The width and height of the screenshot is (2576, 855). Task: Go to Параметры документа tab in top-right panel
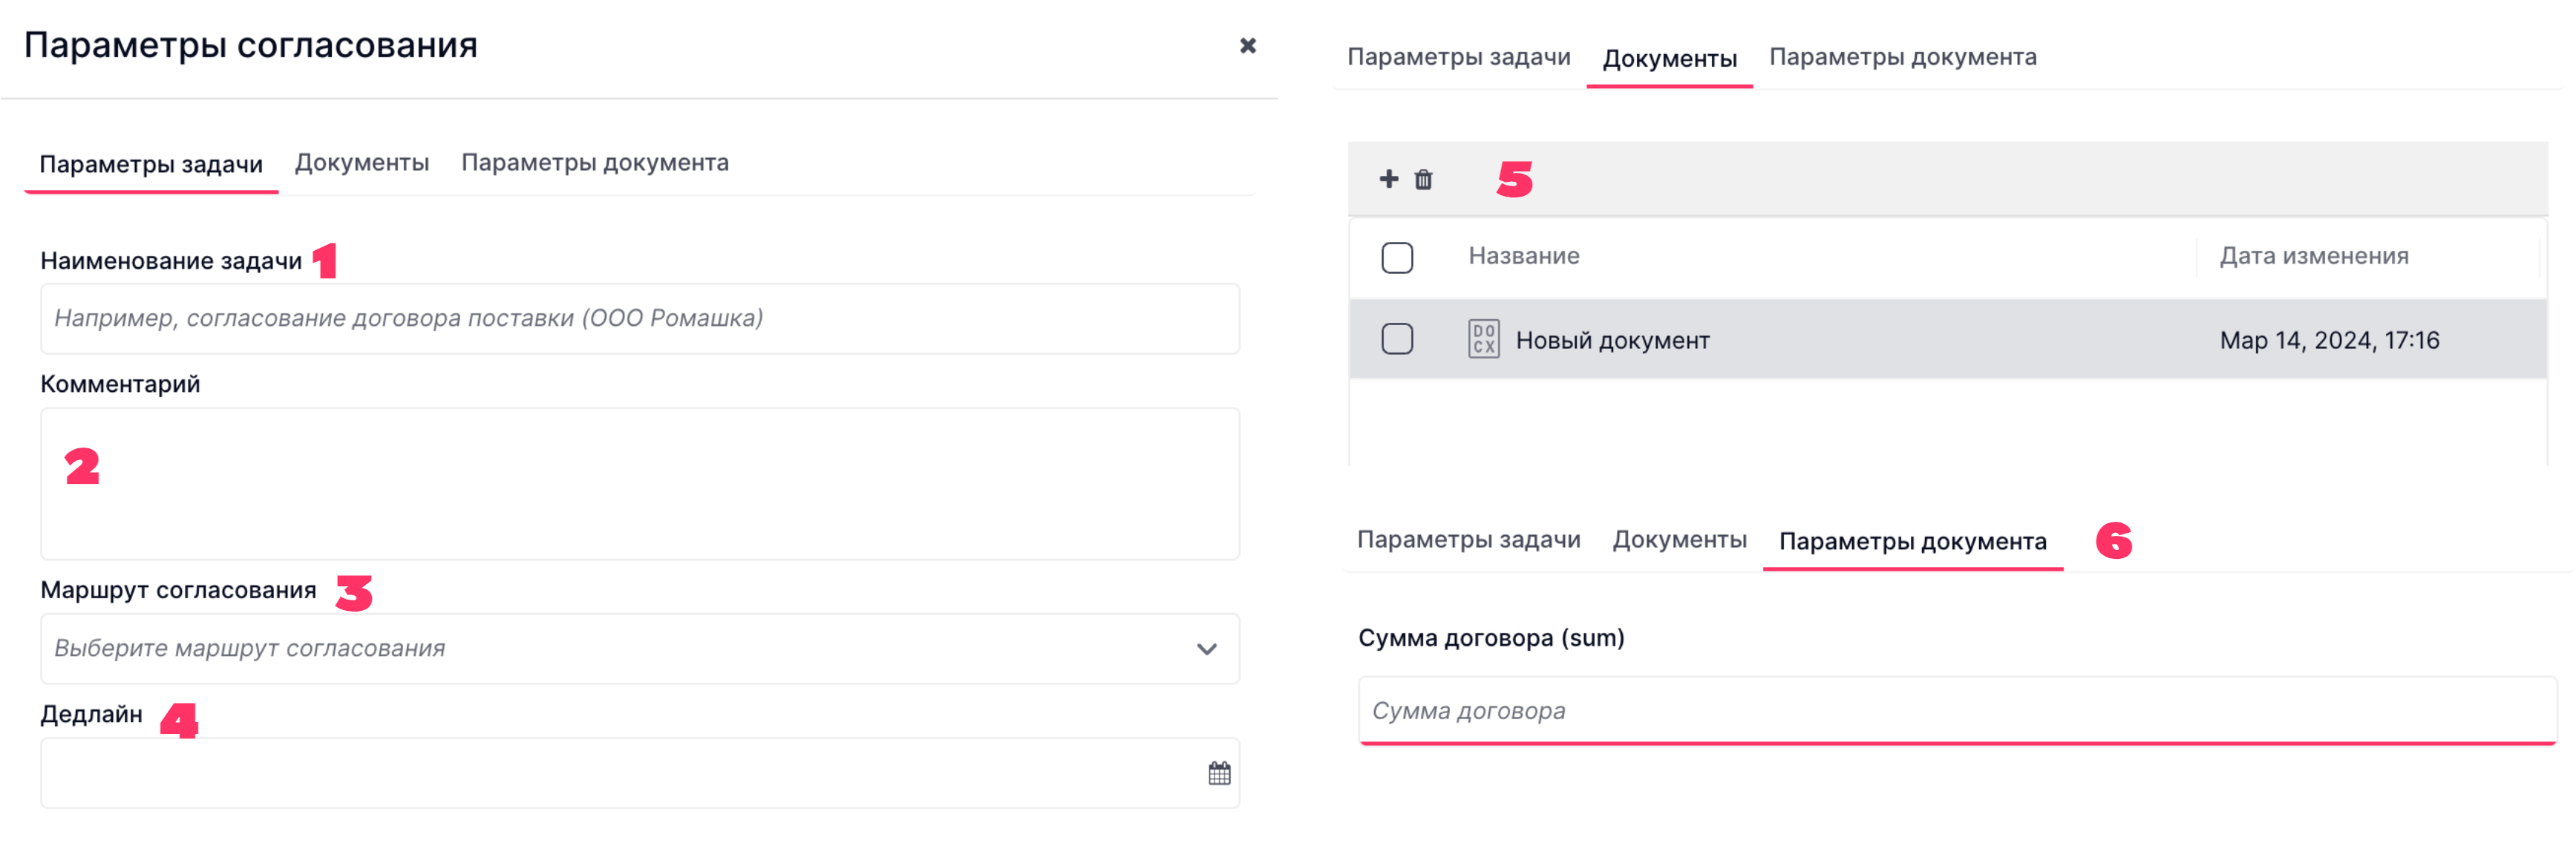[x=1902, y=57]
